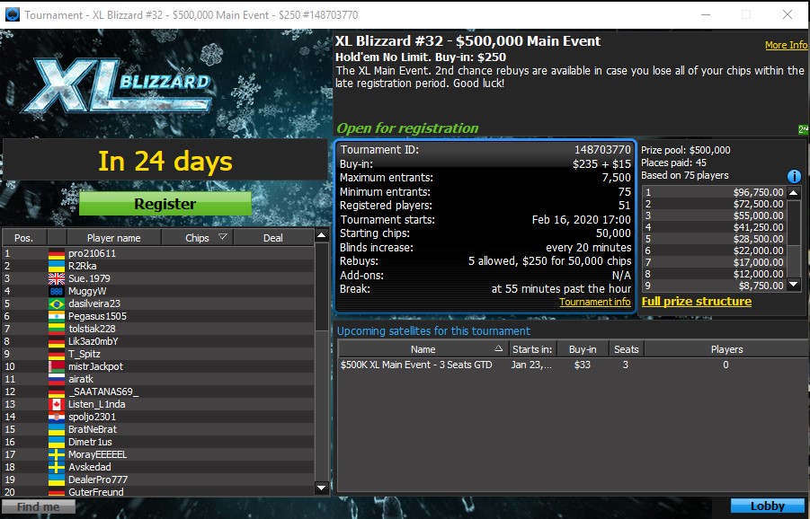The width and height of the screenshot is (810, 519).
Task: Click the prize list scrollbar down arrow
Action: (793, 285)
